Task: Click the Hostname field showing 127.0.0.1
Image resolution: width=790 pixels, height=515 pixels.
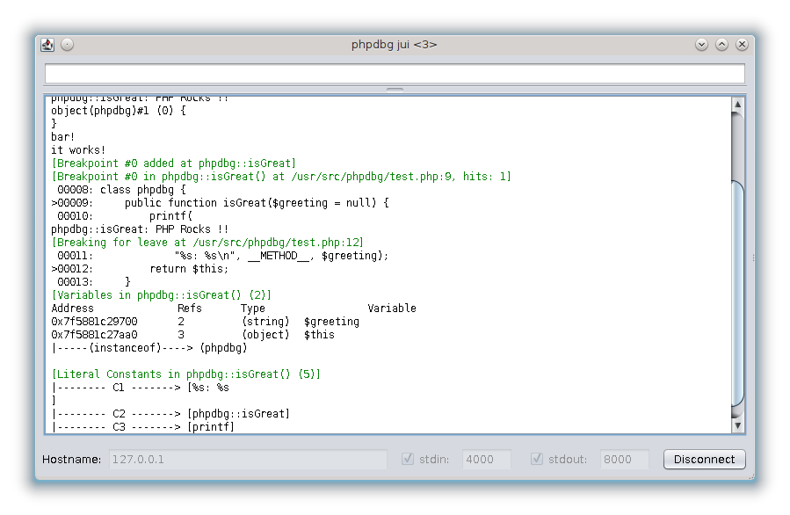Action: pyautogui.click(x=246, y=459)
